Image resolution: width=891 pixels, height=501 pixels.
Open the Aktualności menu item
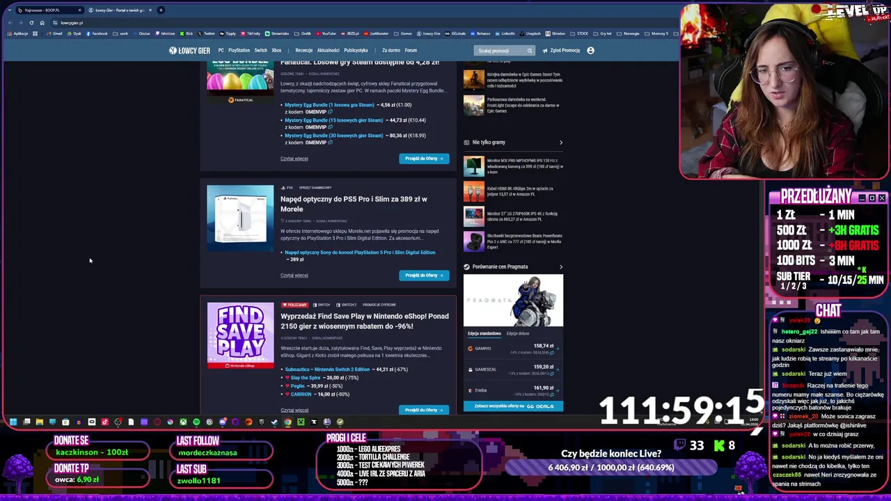pyautogui.click(x=329, y=50)
